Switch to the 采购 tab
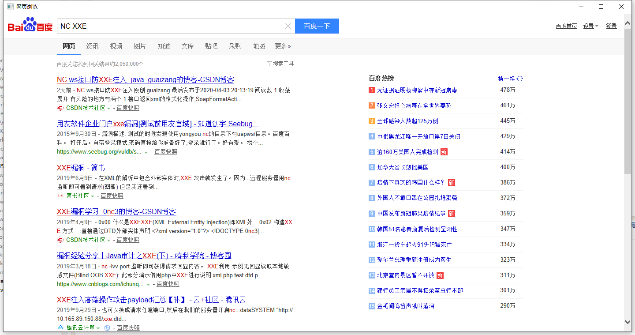Image resolution: width=635 pixels, height=335 pixels. pyautogui.click(x=235, y=46)
